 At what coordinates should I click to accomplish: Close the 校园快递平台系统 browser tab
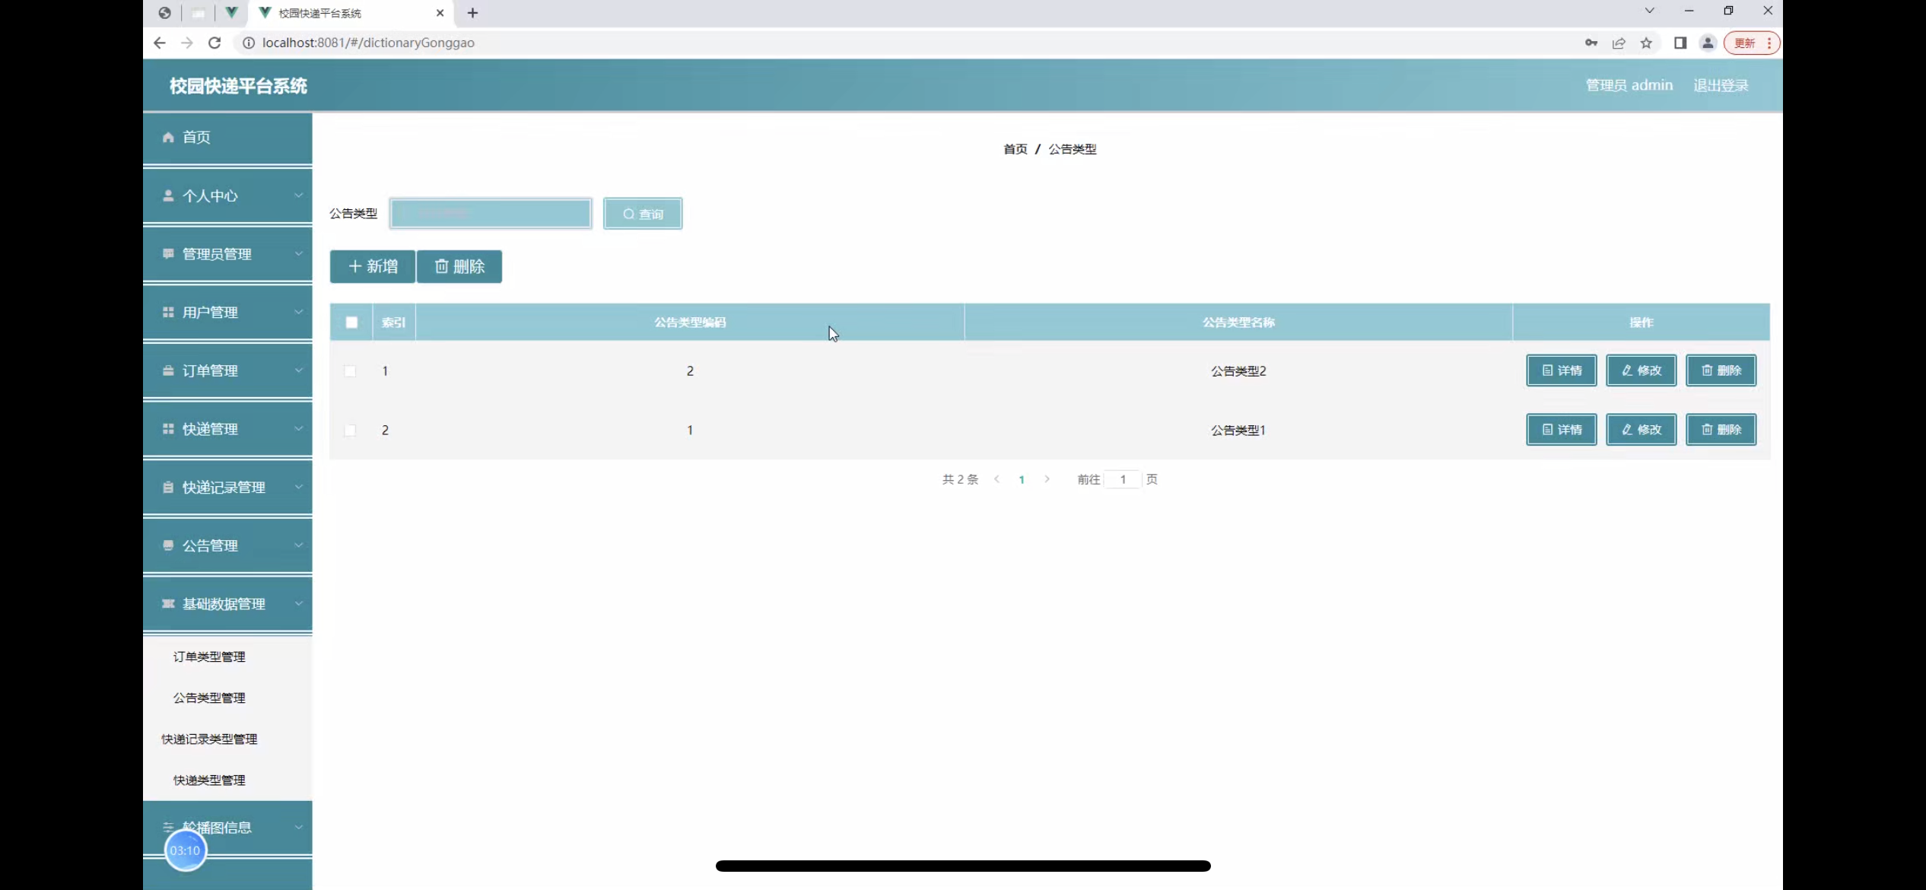(440, 13)
